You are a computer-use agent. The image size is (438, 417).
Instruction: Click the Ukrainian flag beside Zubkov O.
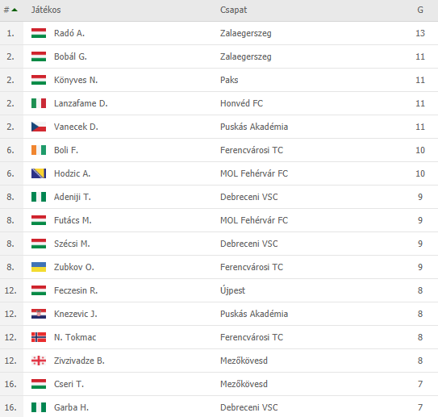(39, 267)
